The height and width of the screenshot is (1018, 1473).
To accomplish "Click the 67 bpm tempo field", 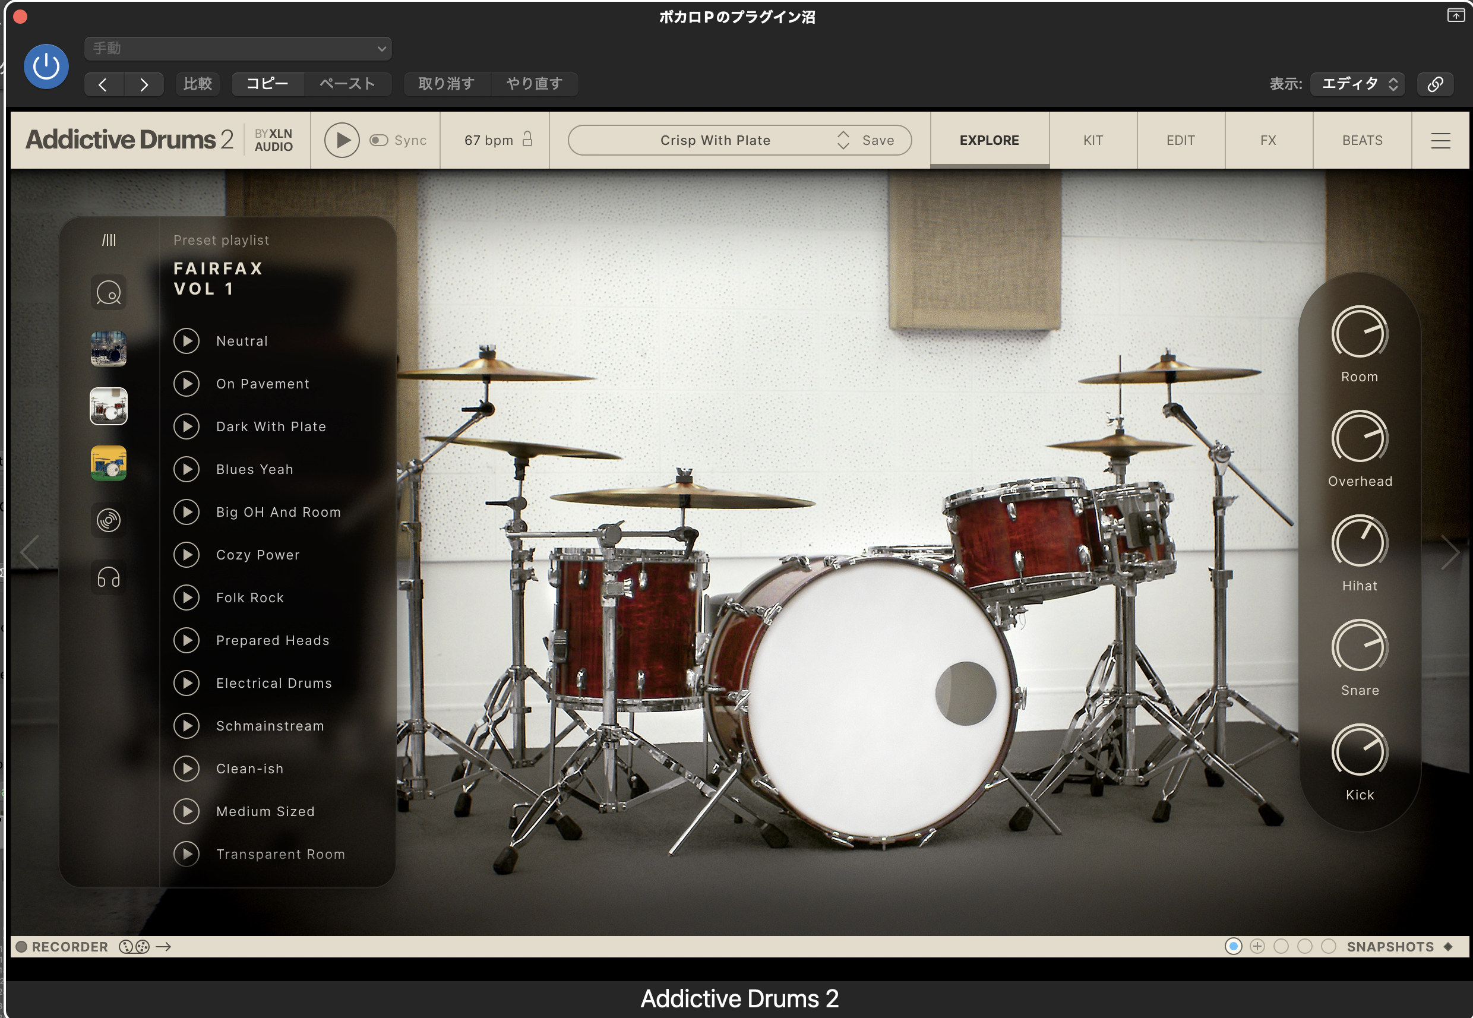I will [489, 140].
